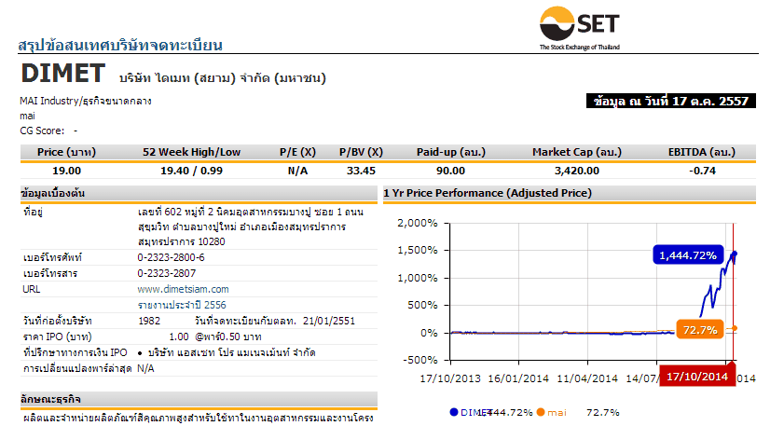Click the Price (บาท) column header
The image size is (784, 426).
[66, 152]
